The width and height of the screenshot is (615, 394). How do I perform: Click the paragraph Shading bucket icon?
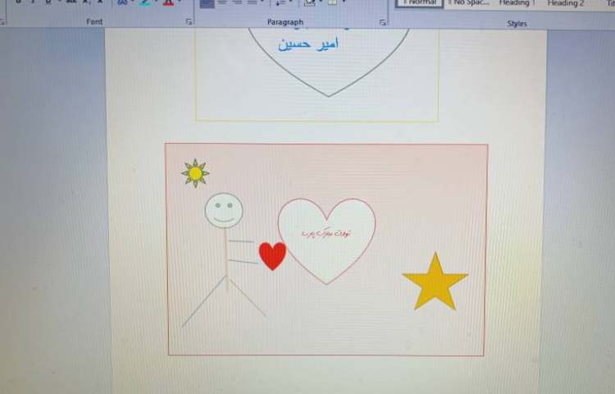[x=310, y=2]
